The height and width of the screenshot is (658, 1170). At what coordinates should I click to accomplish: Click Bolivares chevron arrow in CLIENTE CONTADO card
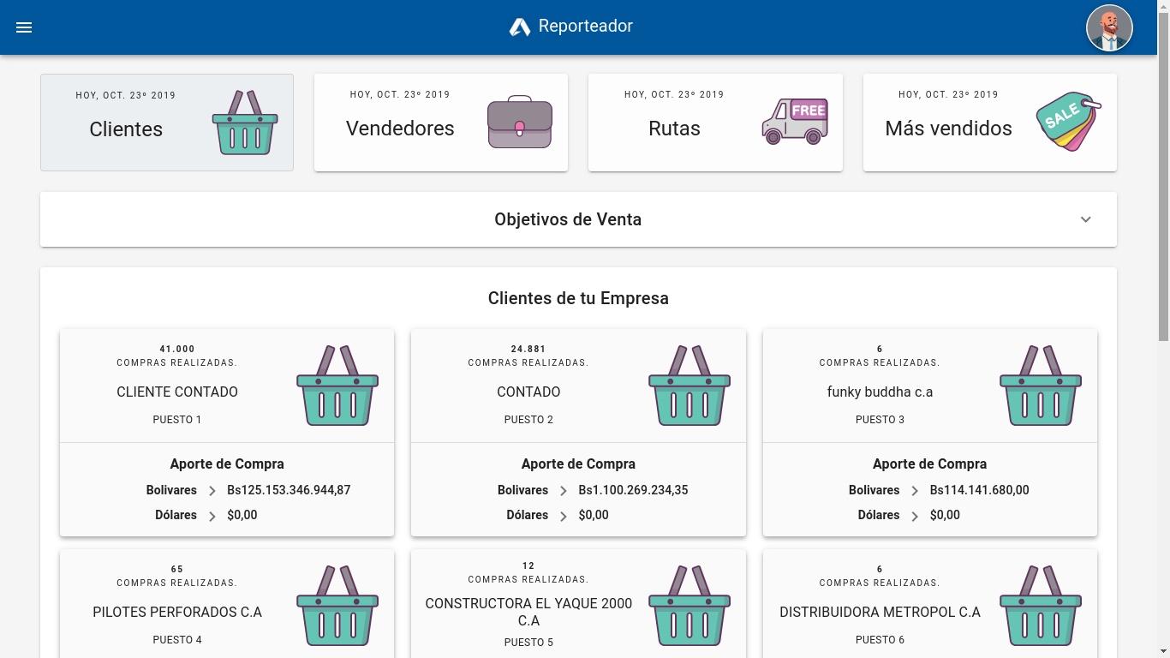[212, 491]
